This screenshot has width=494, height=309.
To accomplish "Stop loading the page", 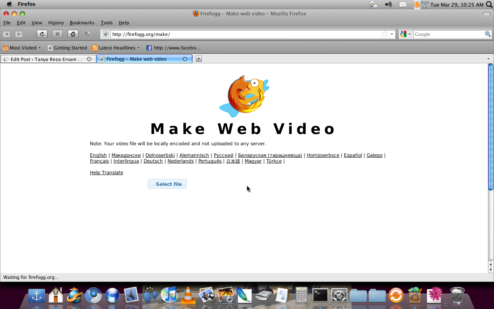I will 58,34.
